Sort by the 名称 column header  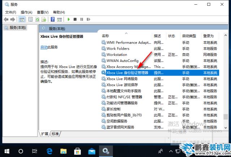coord(105,36)
